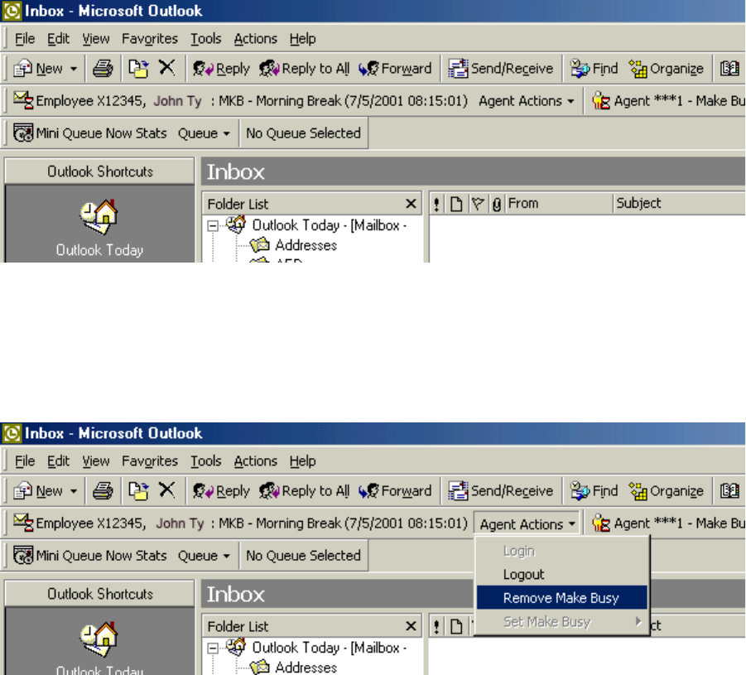
Task: Click Move to Folder icon in upper window
Action: tap(138, 69)
